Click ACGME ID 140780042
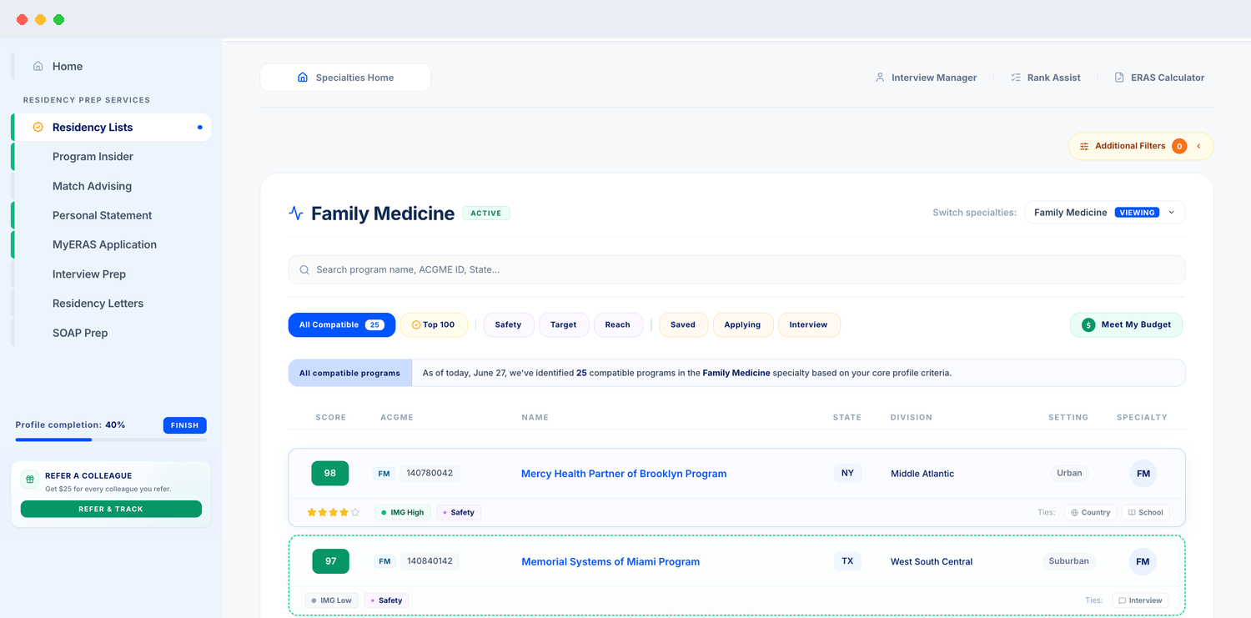Image resolution: width=1251 pixels, height=618 pixels. [430, 474]
